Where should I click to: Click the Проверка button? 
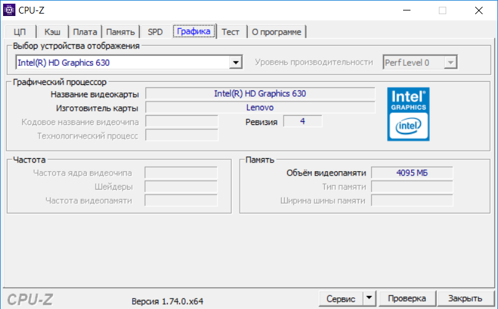coord(407,299)
